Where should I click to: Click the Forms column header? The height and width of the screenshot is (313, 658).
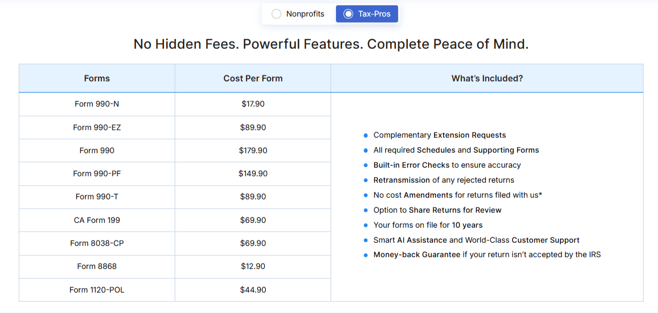point(96,78)
